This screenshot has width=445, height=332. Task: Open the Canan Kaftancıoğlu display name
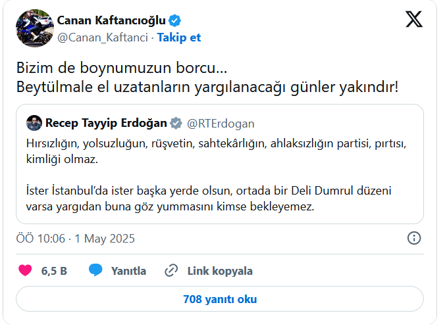point(111,21)
